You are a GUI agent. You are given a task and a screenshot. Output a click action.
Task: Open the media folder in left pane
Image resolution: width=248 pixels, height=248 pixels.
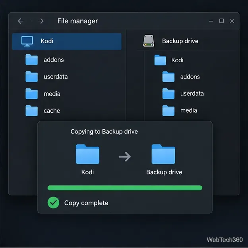[43, 94]
